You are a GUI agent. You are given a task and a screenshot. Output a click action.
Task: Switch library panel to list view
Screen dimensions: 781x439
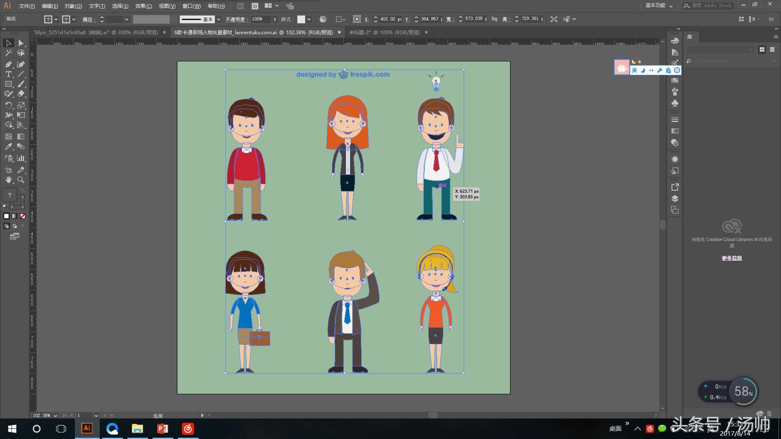[771, 49]
